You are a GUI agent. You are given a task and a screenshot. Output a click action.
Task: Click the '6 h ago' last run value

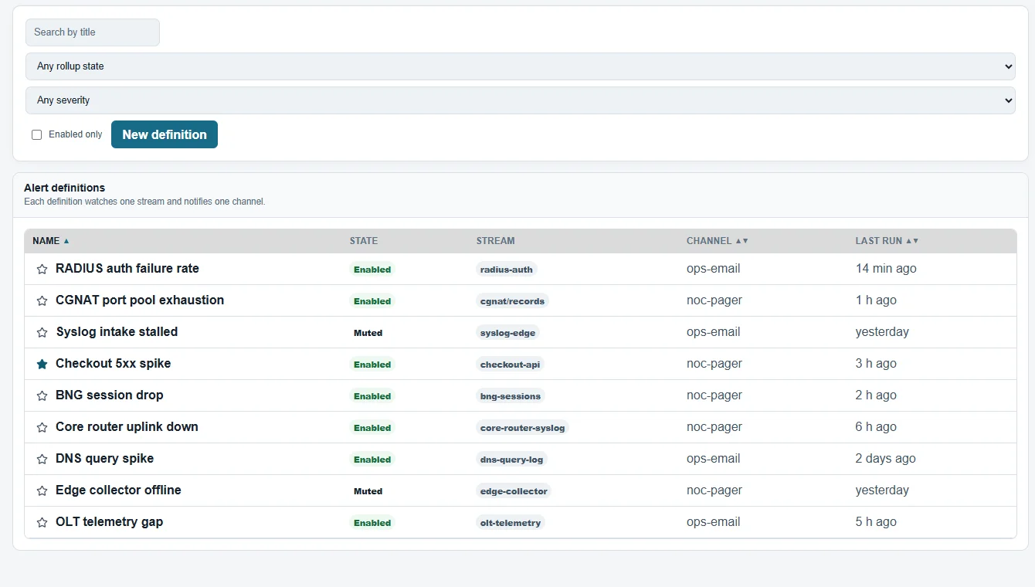876,427
